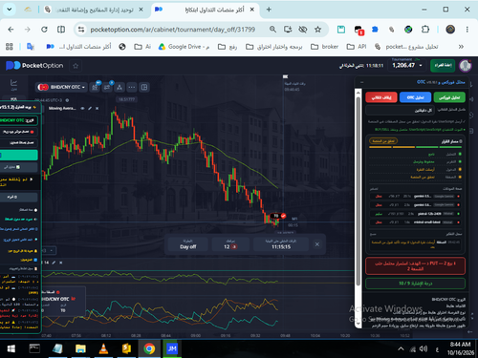The height and width of the screenshot is (358, 478).
Task: Click the tournament rank 12 tile
Action: (230, 244)
